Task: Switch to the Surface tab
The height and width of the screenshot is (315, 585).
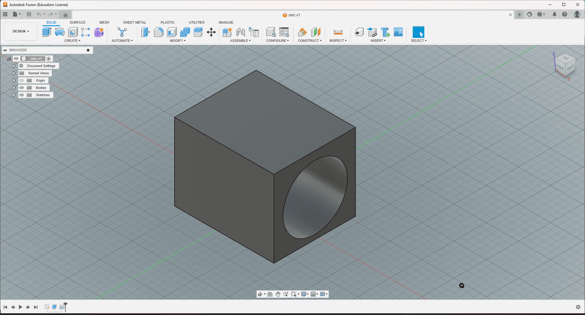Action: [x=77, y=22]
